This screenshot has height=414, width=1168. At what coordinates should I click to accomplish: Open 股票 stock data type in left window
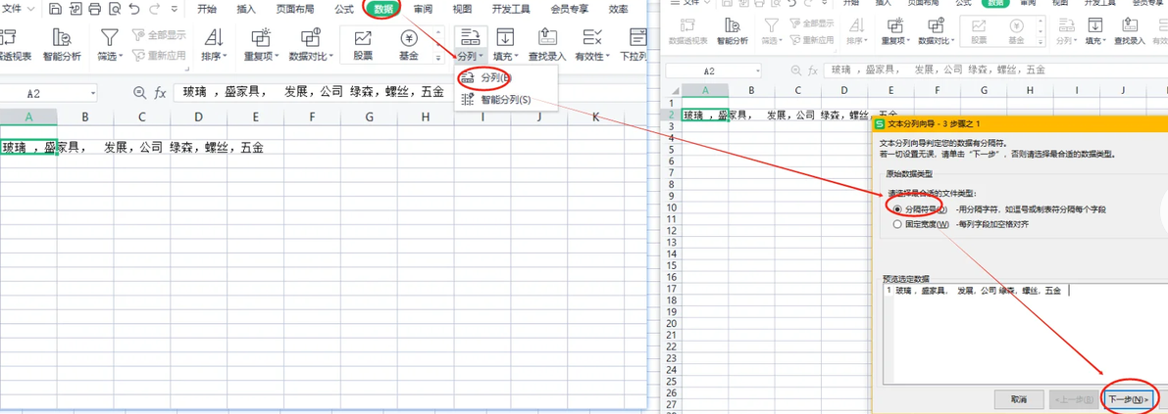pyautogui.click(x=363, y=45)
